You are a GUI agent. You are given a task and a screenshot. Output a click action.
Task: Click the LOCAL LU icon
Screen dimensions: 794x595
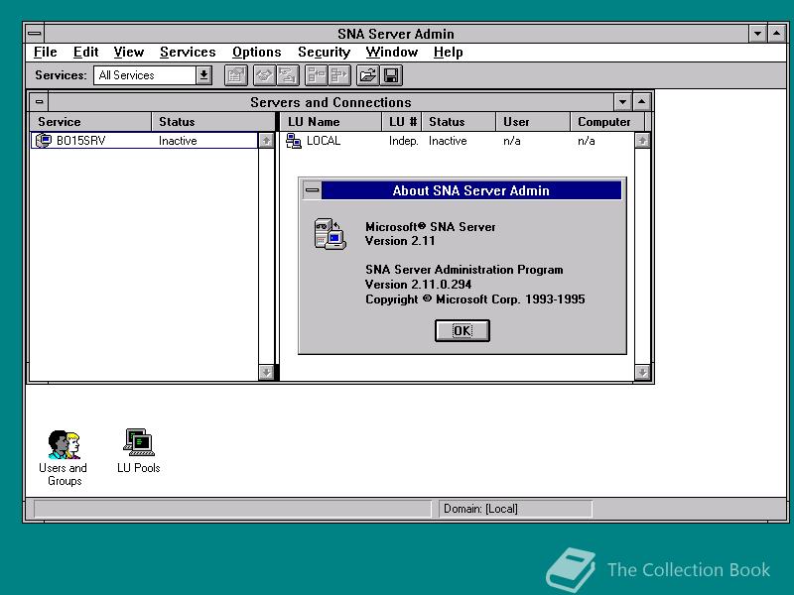point(294,141)
